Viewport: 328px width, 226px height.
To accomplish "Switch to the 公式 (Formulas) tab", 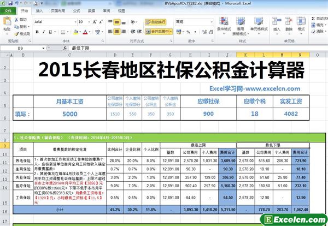I will tap(77, 11).
